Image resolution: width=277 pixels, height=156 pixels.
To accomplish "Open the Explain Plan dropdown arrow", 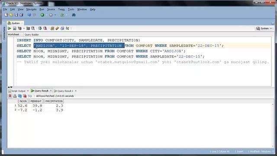I will coord(24,29).
